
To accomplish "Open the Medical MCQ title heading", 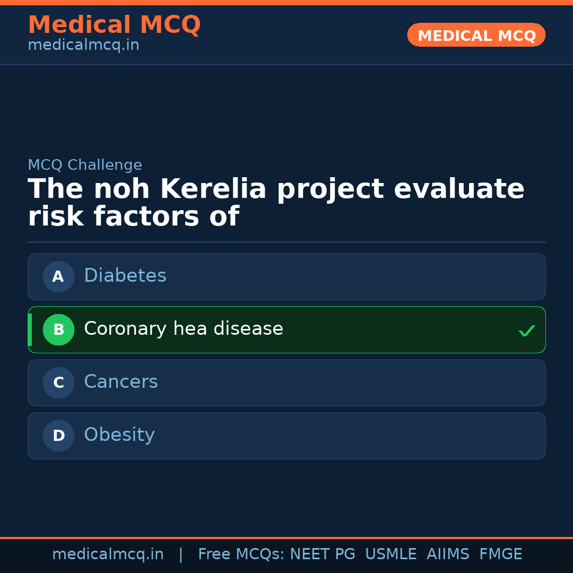I will point(114,25).
